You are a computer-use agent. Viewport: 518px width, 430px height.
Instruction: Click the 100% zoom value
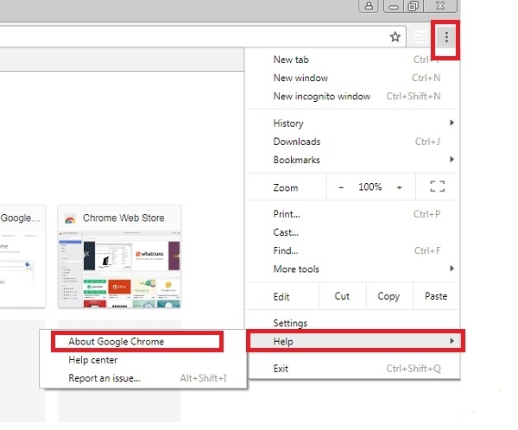tap(370, 187)
